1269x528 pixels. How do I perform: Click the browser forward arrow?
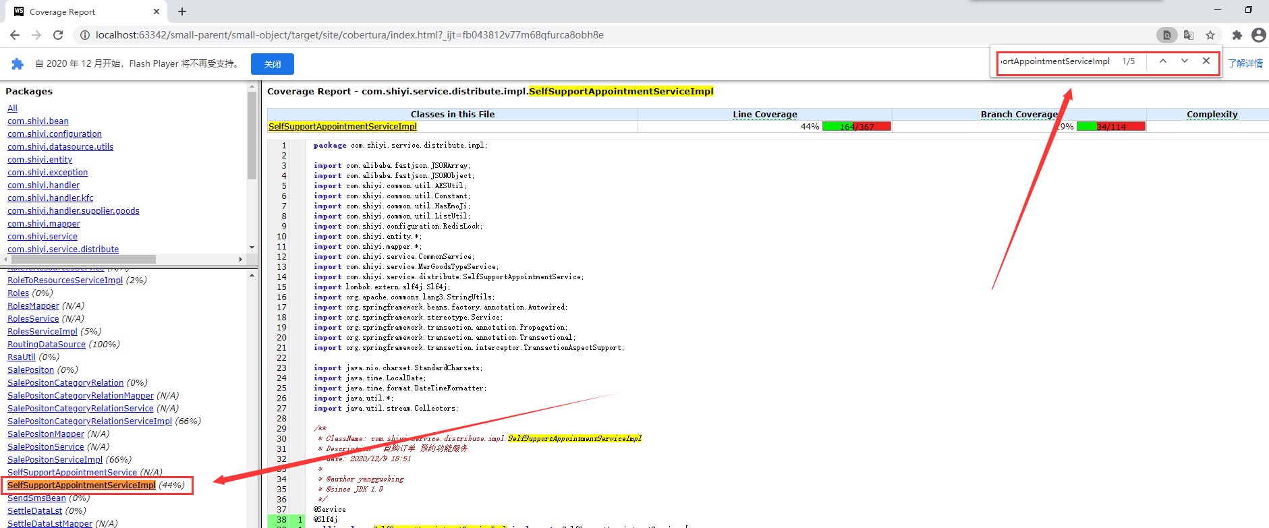tap(36, 35)
